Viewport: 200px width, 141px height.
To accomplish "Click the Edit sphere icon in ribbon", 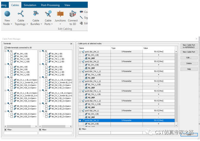I will tap(81, 23).
